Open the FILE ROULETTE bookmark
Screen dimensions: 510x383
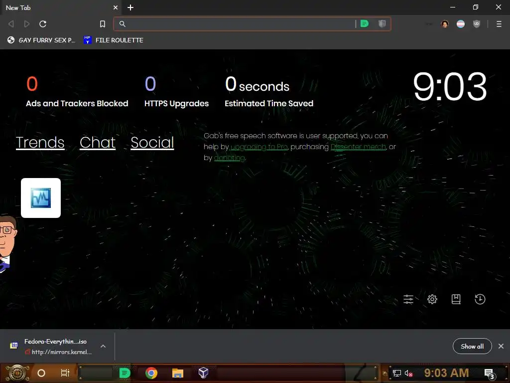coord(114,40)
